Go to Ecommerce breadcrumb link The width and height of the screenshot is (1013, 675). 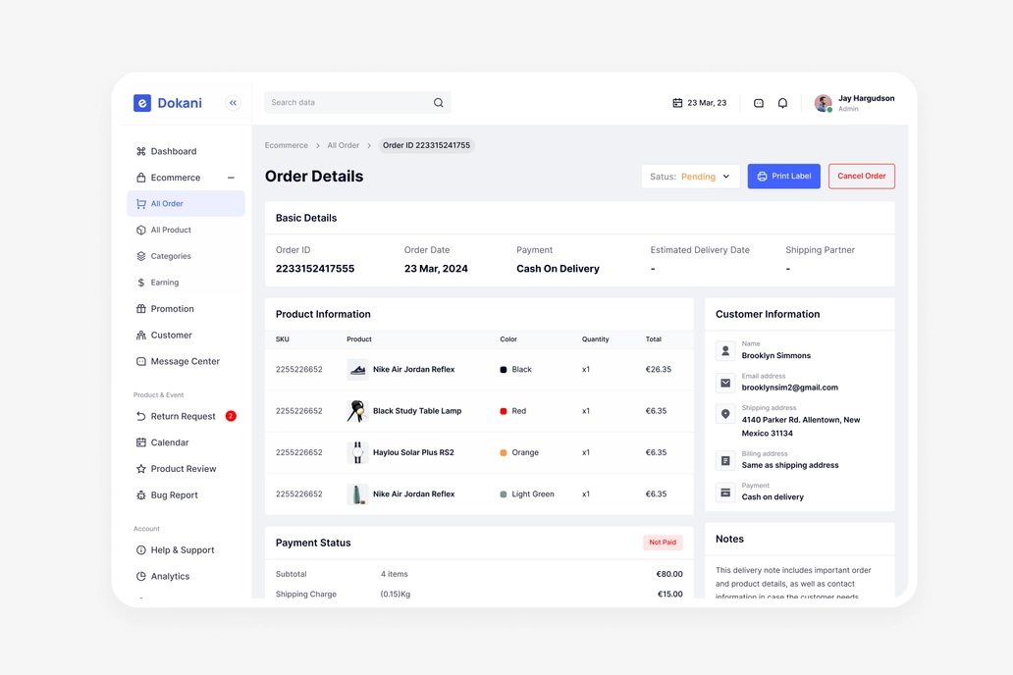[x=287, y=145]
